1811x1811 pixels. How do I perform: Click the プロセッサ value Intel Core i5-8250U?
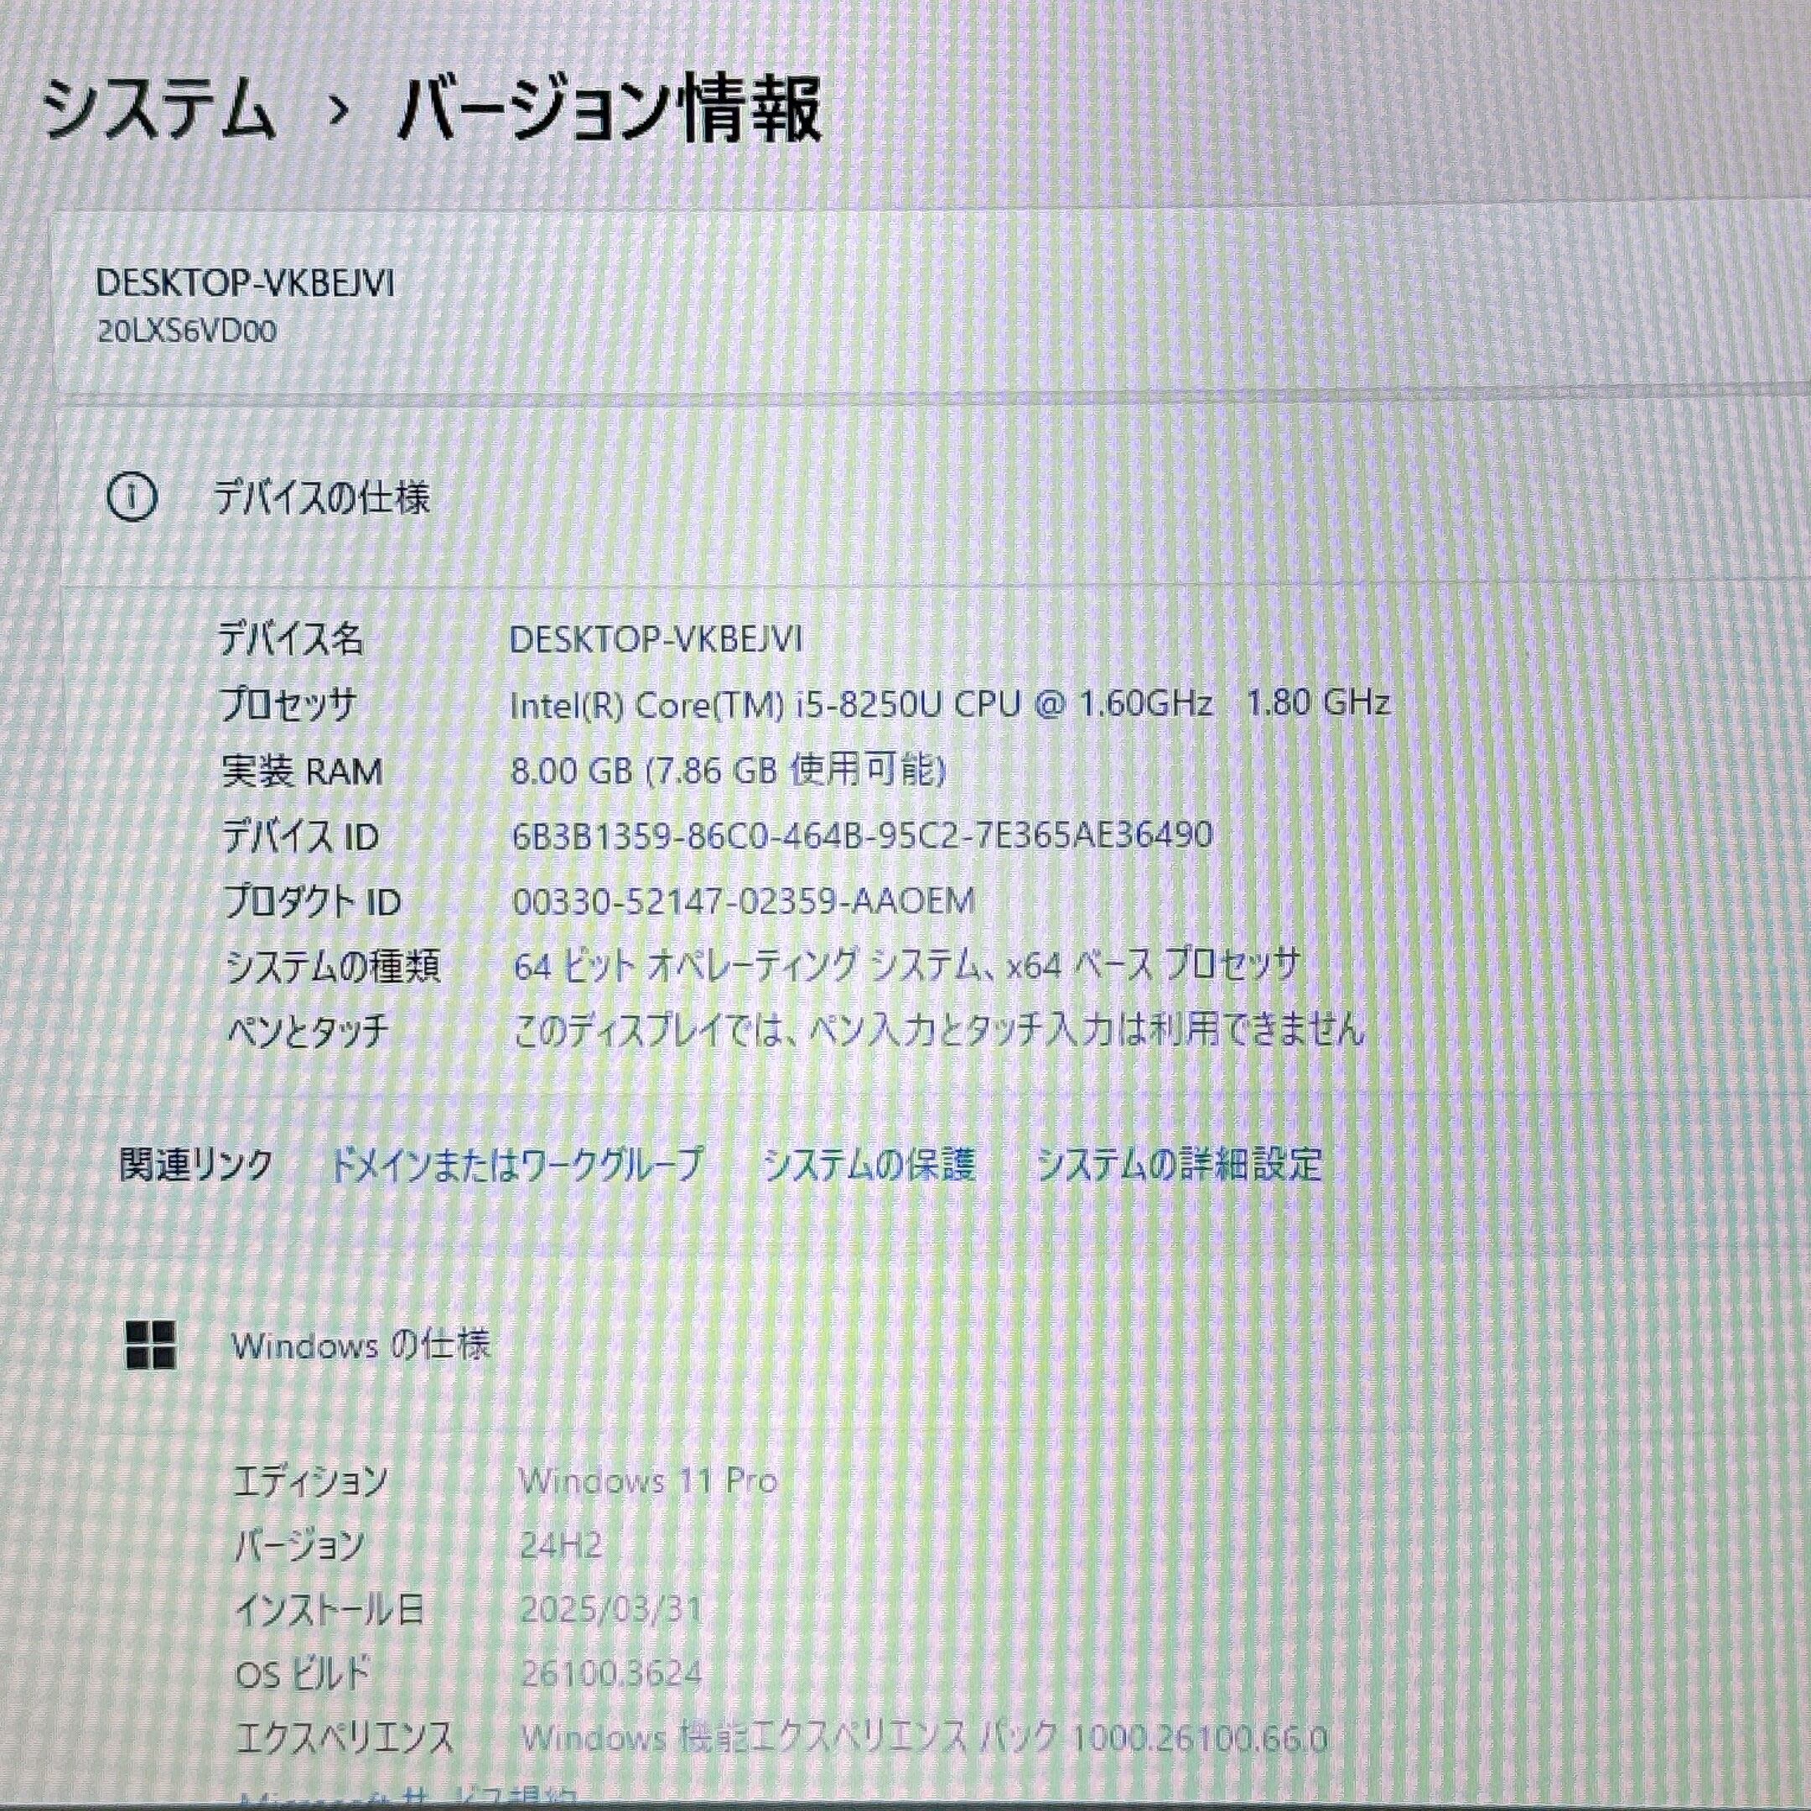click(x=948, y=703)
